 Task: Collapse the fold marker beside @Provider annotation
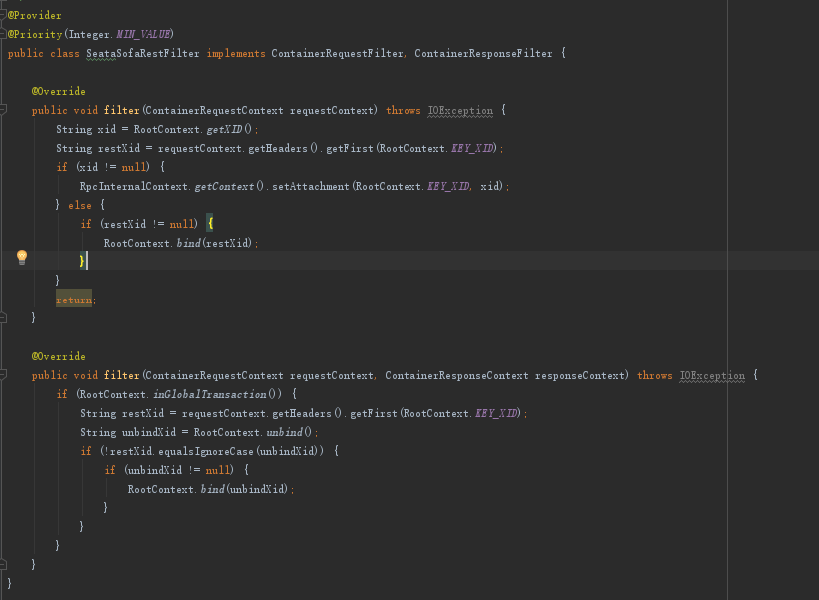coord(3,15)
